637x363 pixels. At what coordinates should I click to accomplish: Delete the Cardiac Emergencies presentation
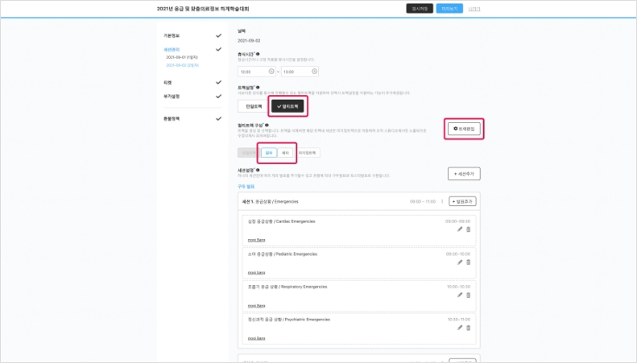(468, 230)
